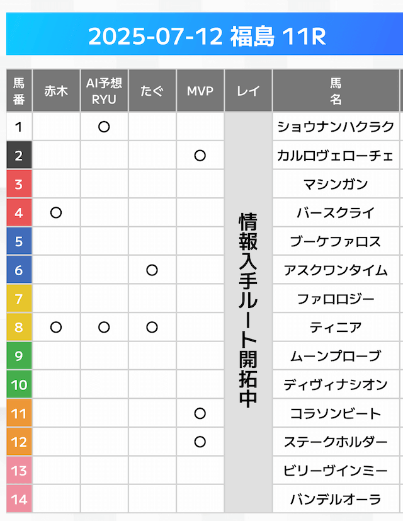Screen dimensions: 403x521
Task: Click horse name バンデルオーラ
Action: 336,500
